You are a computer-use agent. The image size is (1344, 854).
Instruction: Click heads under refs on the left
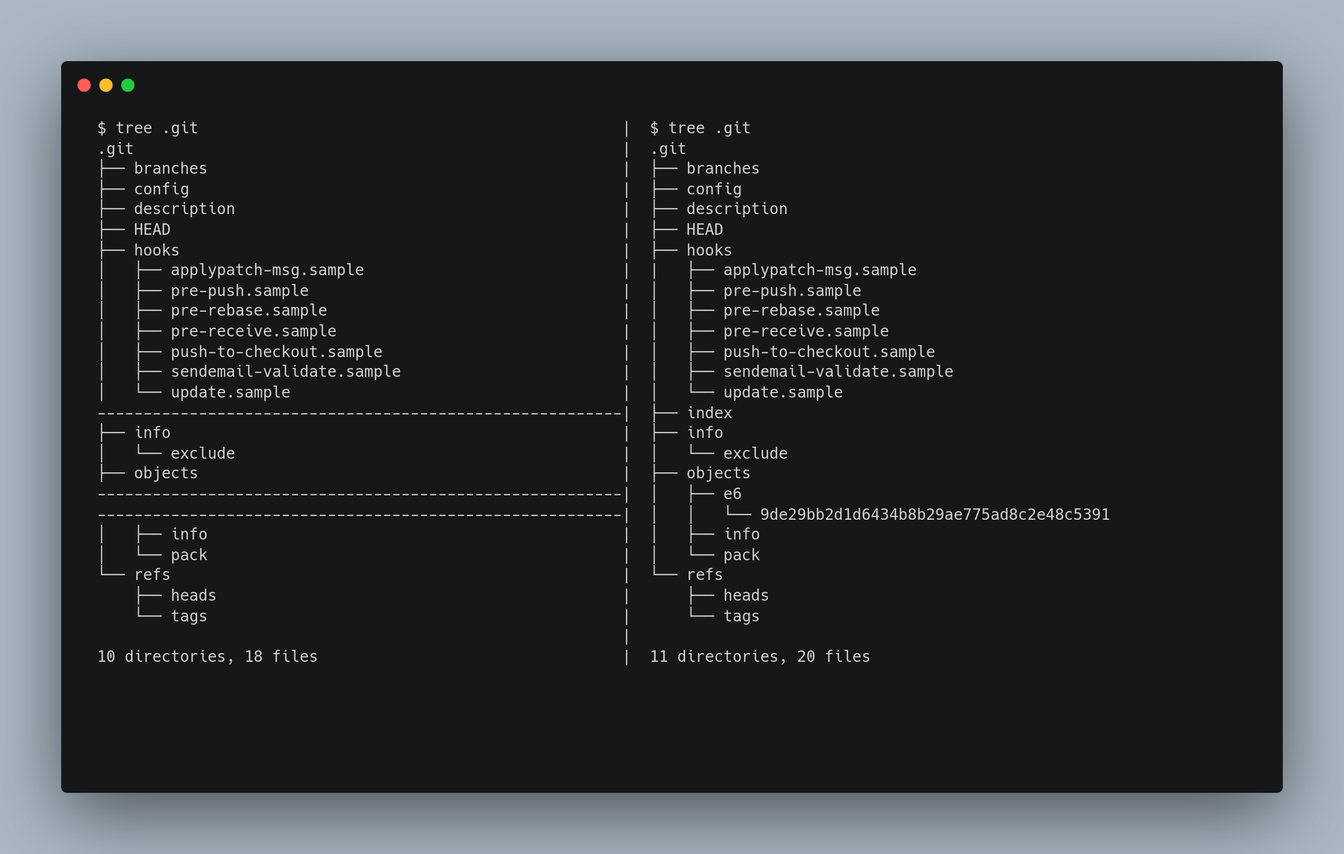click(x=193, y=595)
